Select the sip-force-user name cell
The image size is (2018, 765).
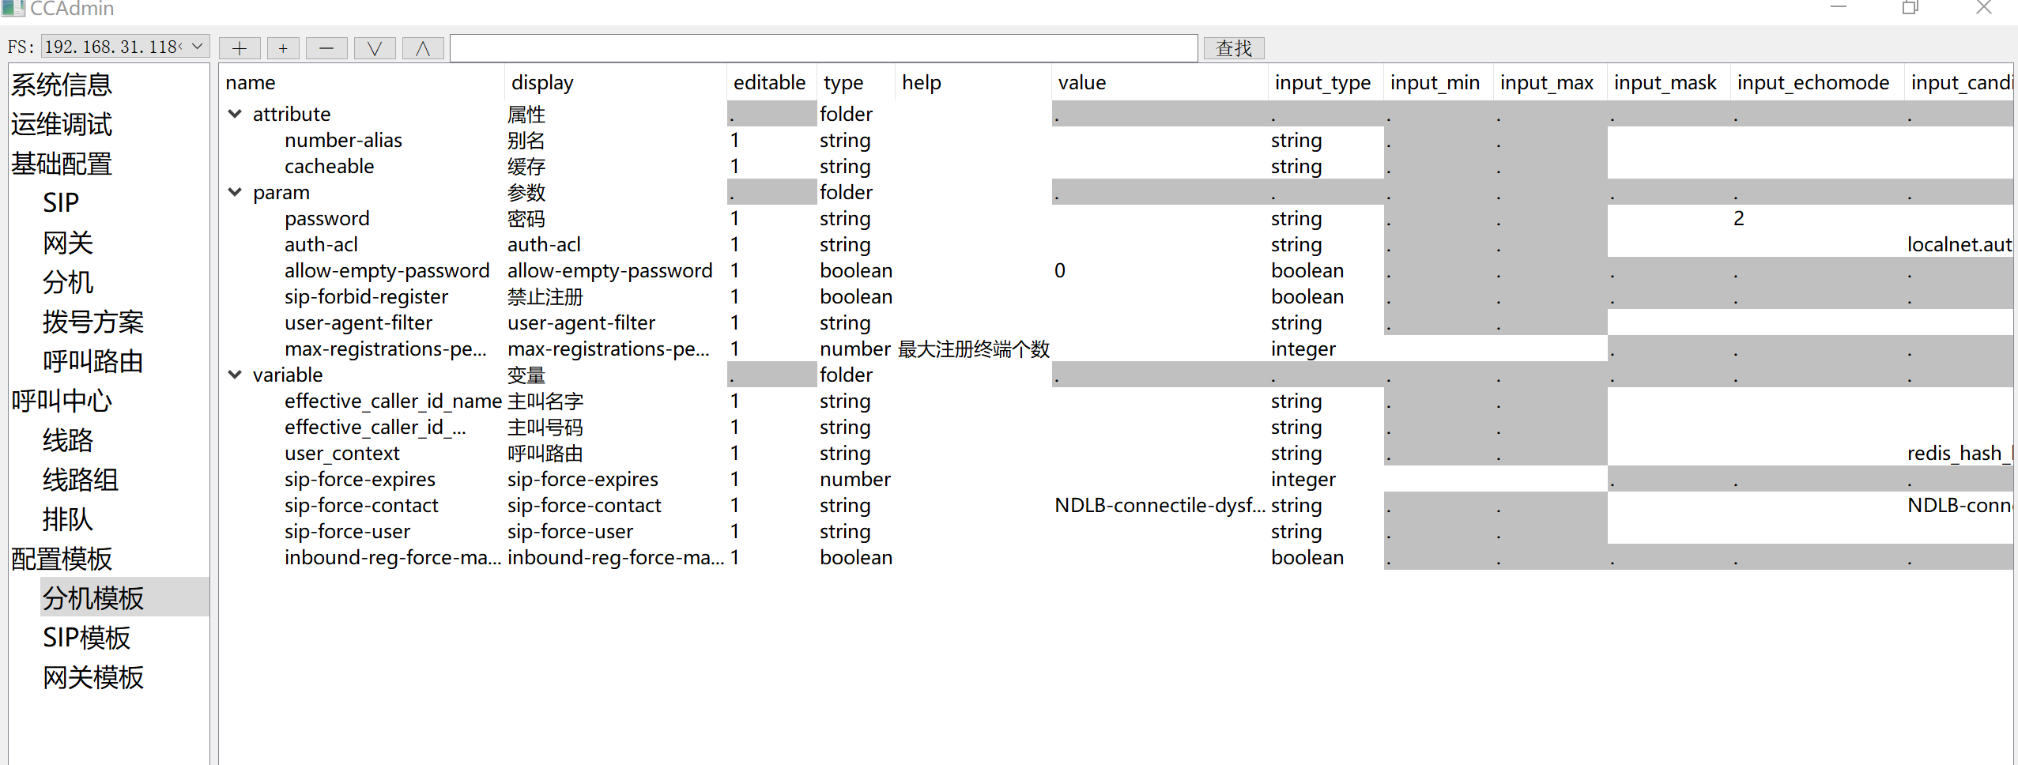tap(347, 532)
